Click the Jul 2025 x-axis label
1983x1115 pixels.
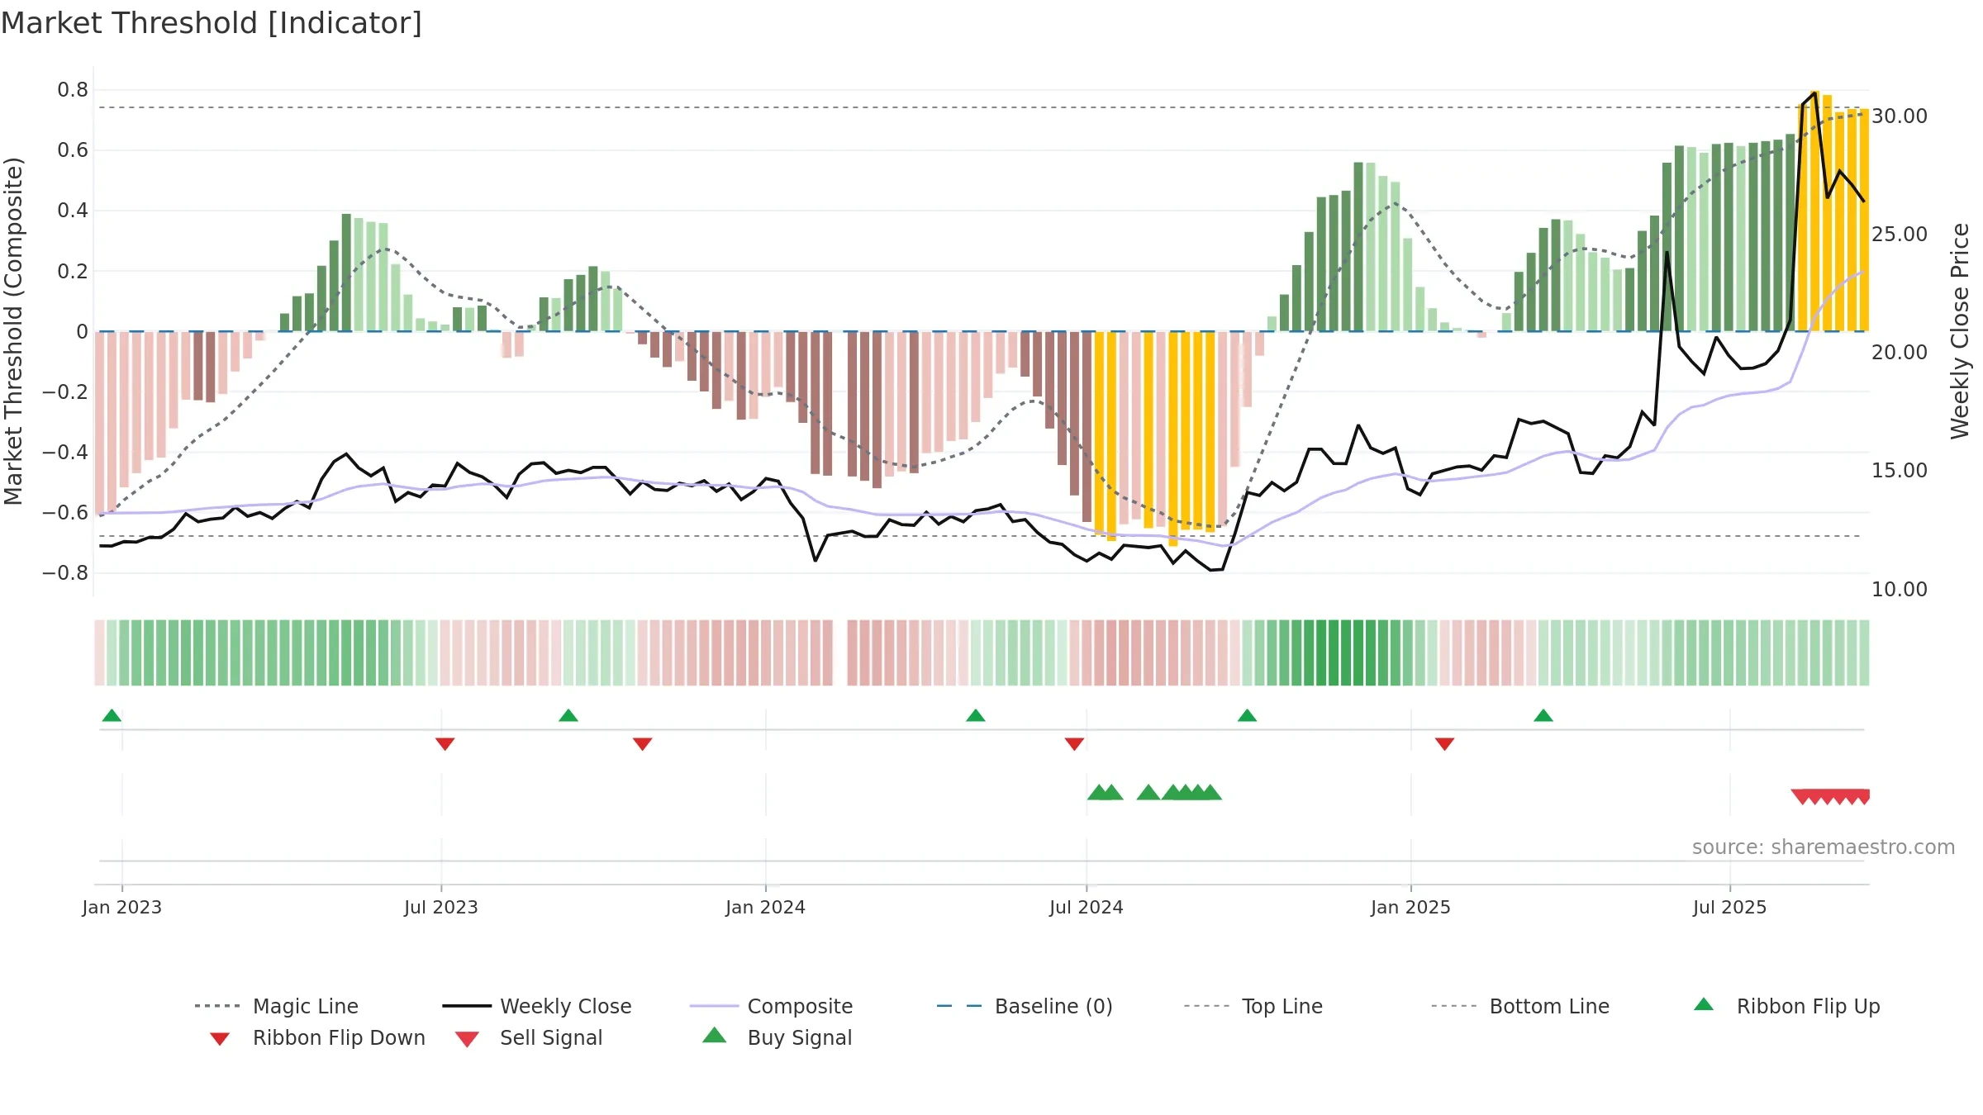[x=1729, y=907]
